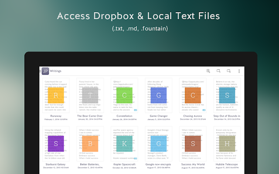Open the Better Batteries, title
The height and width of the screenshot is (174, 279).
click(x=90, y=164)
